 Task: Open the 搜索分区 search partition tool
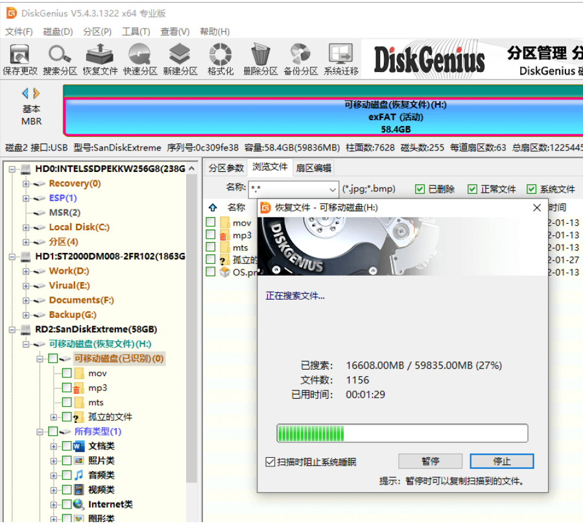(60, 59)
